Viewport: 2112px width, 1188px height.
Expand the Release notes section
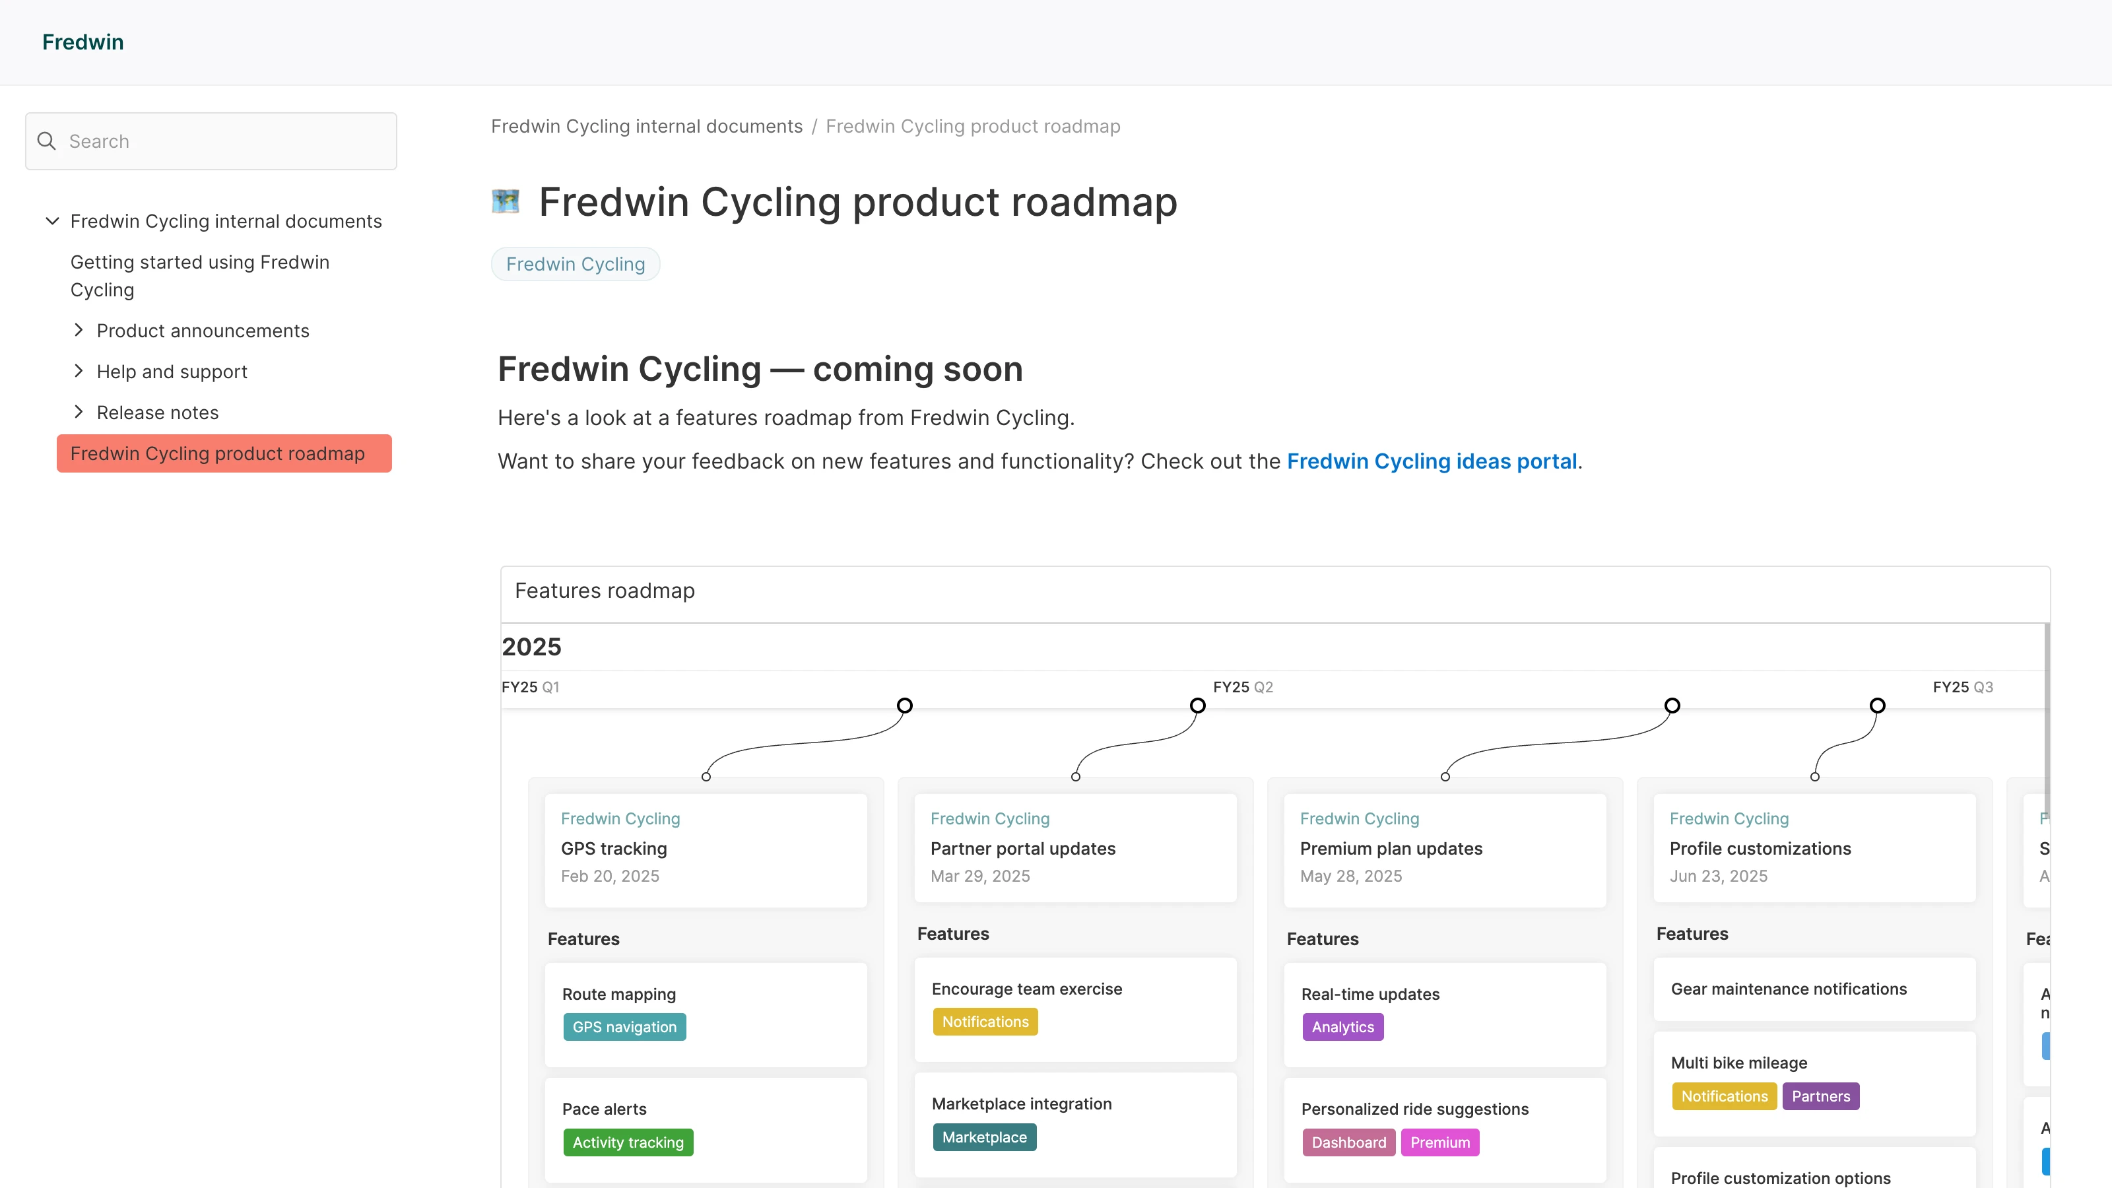[x=79, y=412]
